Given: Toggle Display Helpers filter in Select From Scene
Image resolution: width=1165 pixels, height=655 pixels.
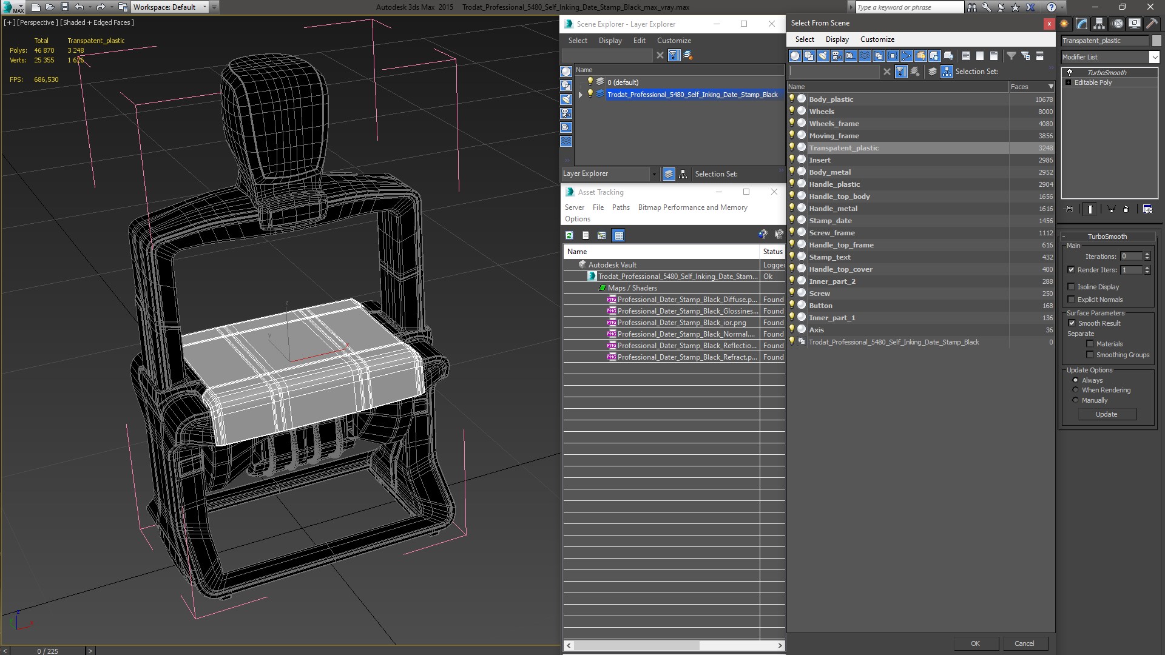Looking at the screenshot, I should (x=851, y=56).
